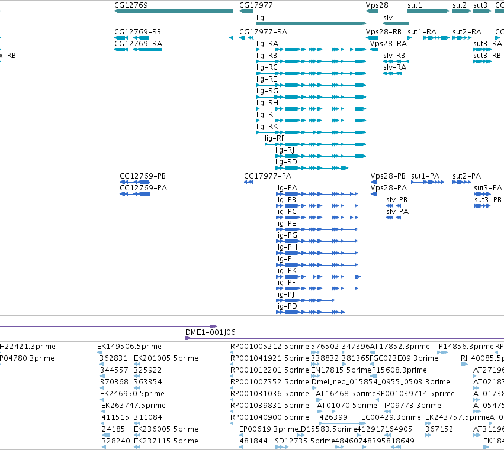Select transcript Vps28-RB label
Image resolution: width=504 pixels, height=450 pixels.
pos(383,32)
